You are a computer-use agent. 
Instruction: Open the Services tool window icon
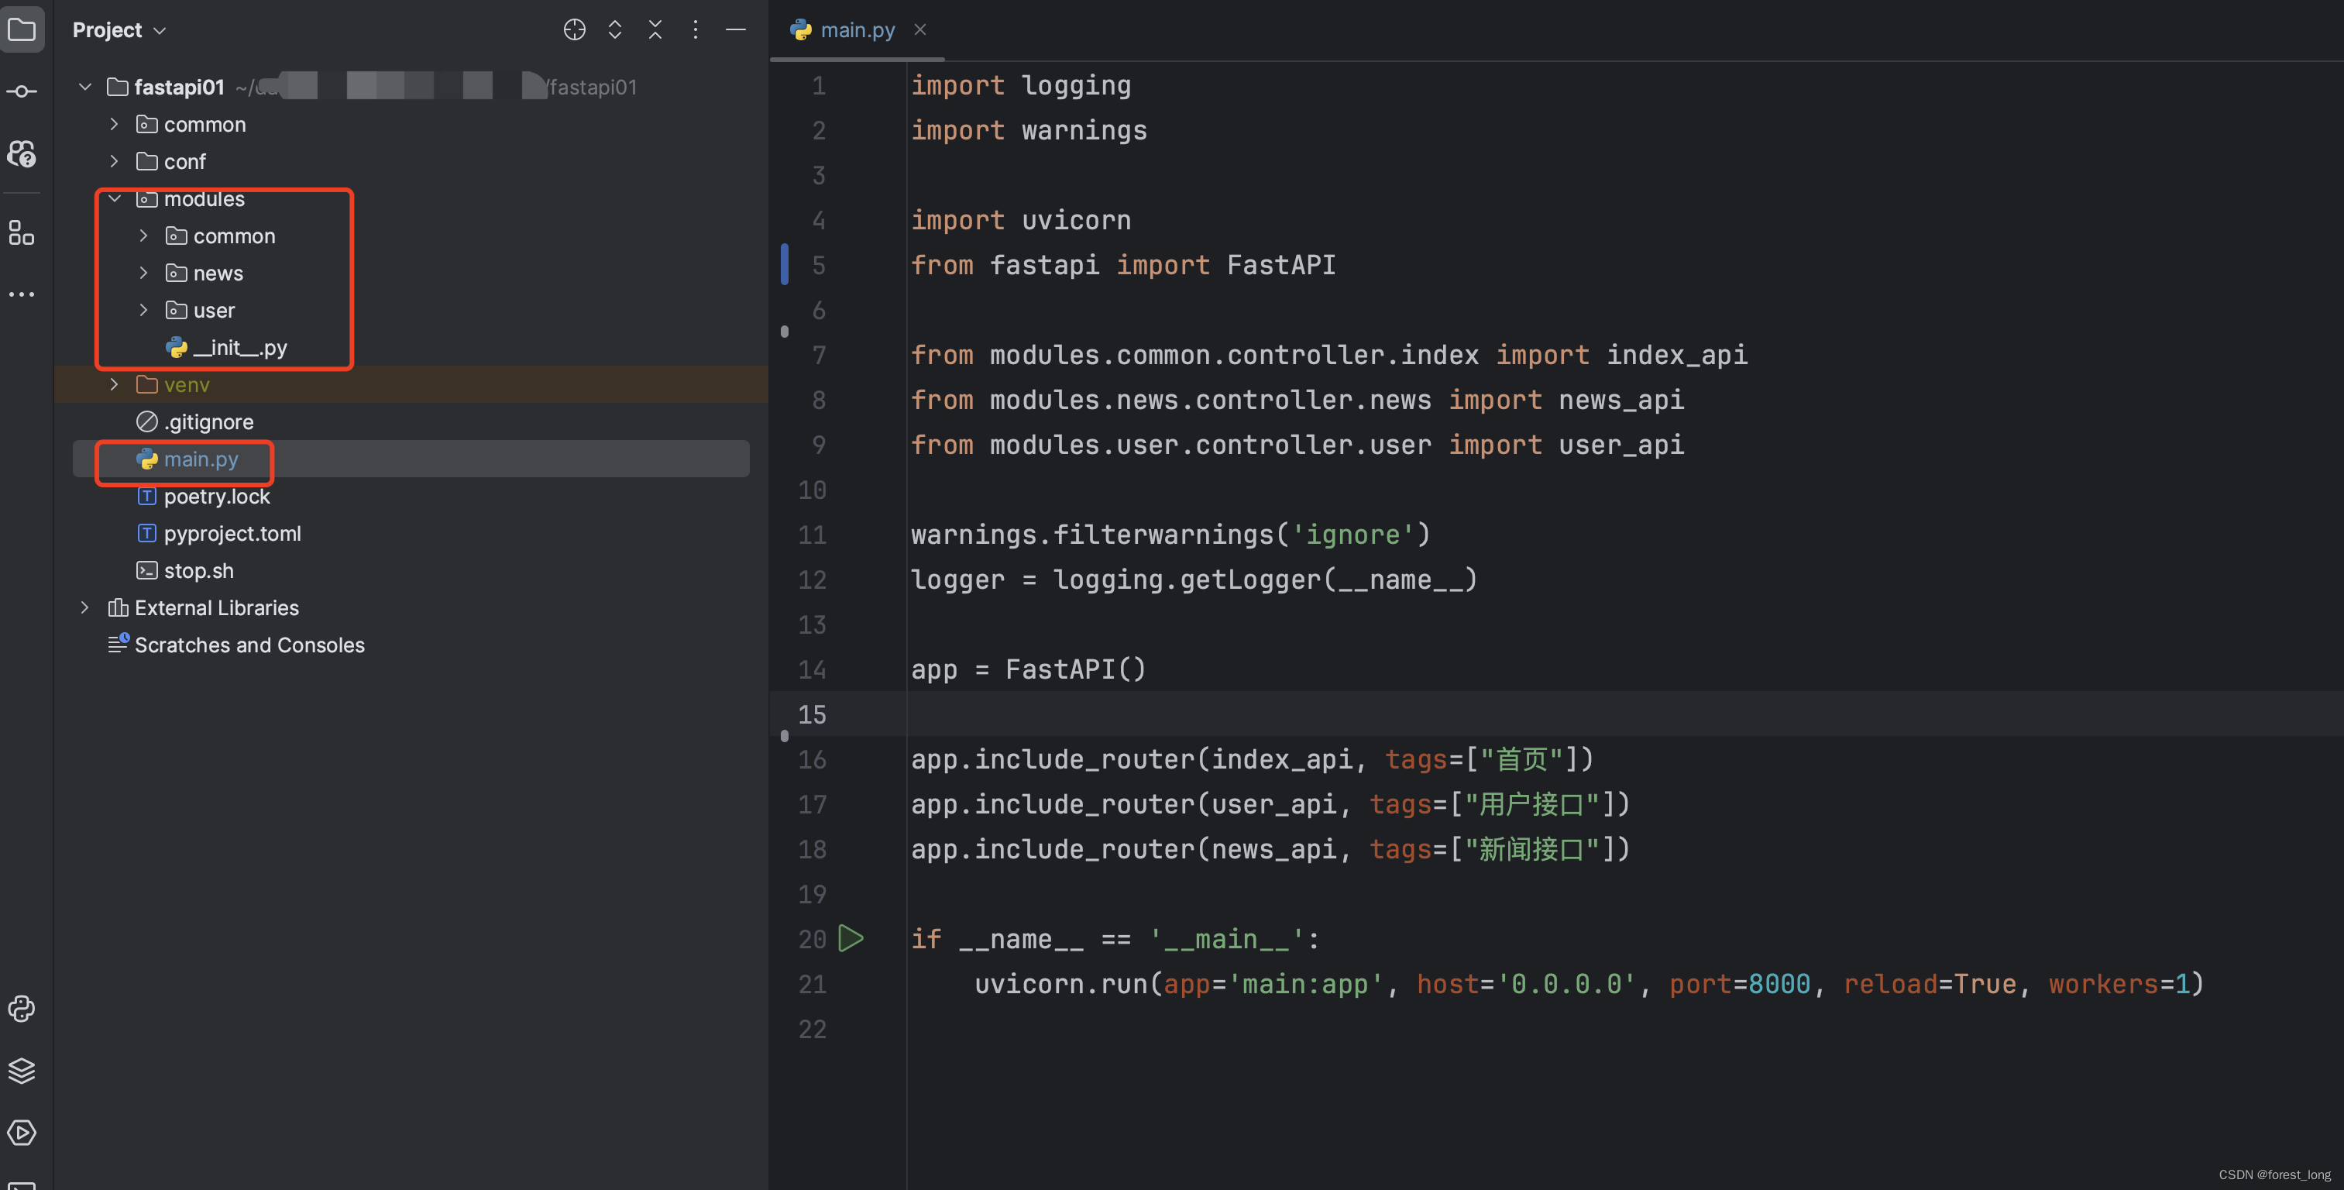22,1133
